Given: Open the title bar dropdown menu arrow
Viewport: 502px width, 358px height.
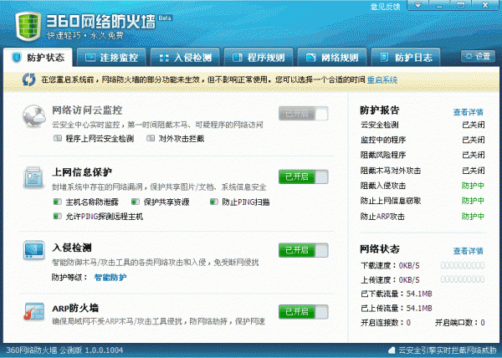Looking at the screenshot, I should click(x=417, y=5).
